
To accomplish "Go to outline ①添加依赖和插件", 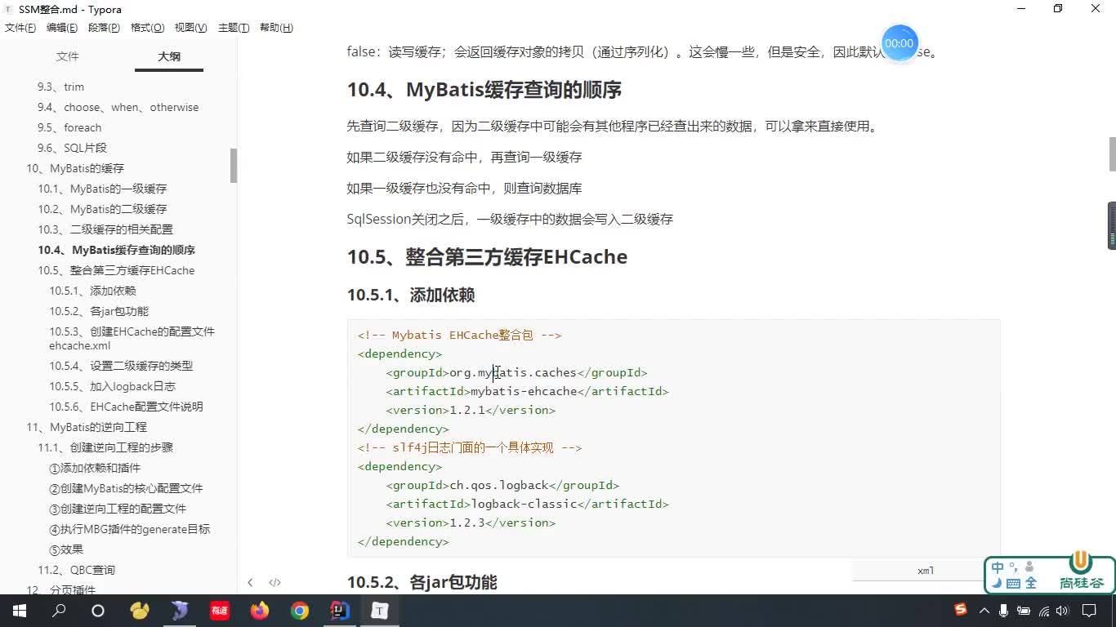I will pos(95,468).
